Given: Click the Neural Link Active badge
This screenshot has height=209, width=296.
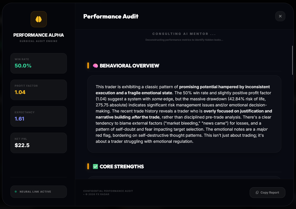Looking at the screenshot, I should click(38, 192).
